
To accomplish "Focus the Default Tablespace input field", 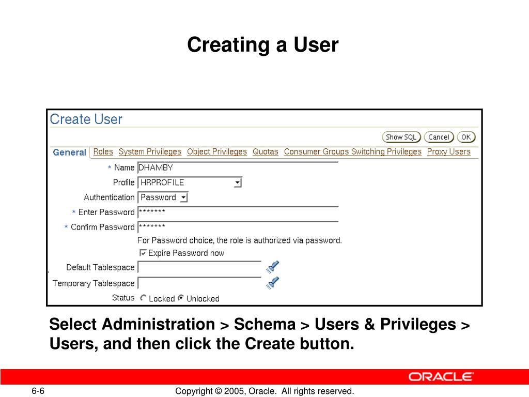I will click(199, 267).
